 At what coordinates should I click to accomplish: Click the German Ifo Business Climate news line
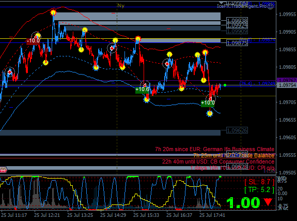point(214,149)
